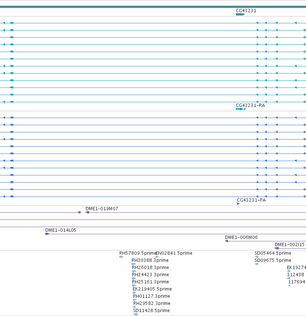Select the DME1-014L05 purple start arrow
This screenshot has height=316, width=306.
coord(47,234)
